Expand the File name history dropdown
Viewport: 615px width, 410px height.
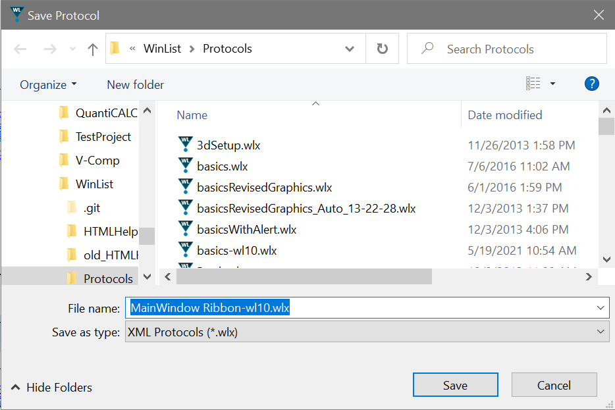point(600,308)
